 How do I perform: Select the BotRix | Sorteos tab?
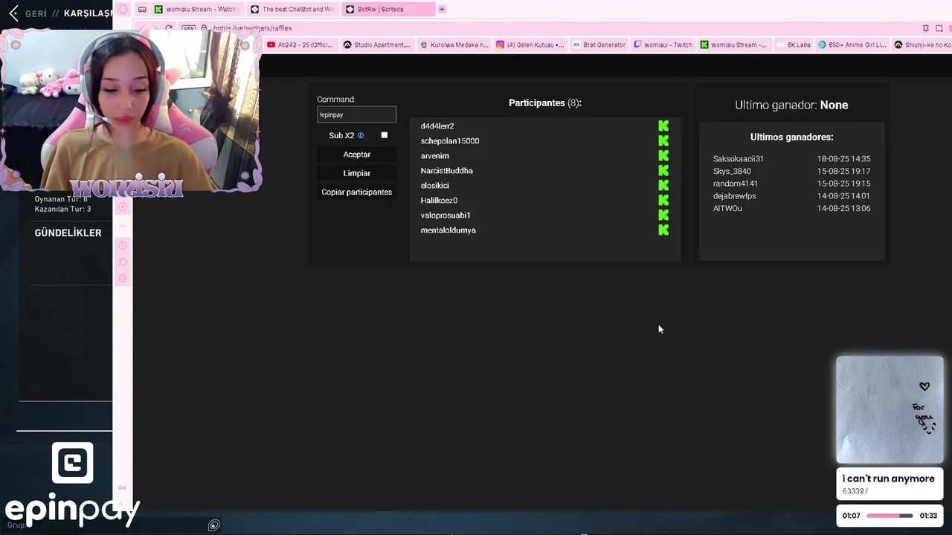click(x=389, y=9)
